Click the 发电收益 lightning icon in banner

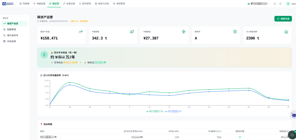coord(52,63)
